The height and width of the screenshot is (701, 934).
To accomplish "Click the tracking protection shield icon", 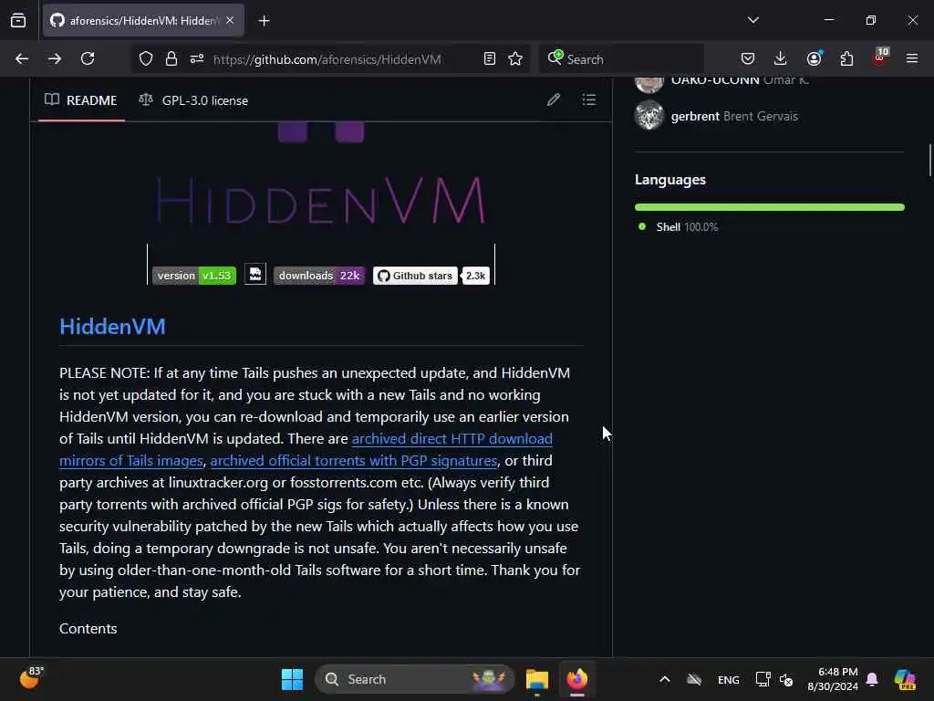I will point(146,58).
